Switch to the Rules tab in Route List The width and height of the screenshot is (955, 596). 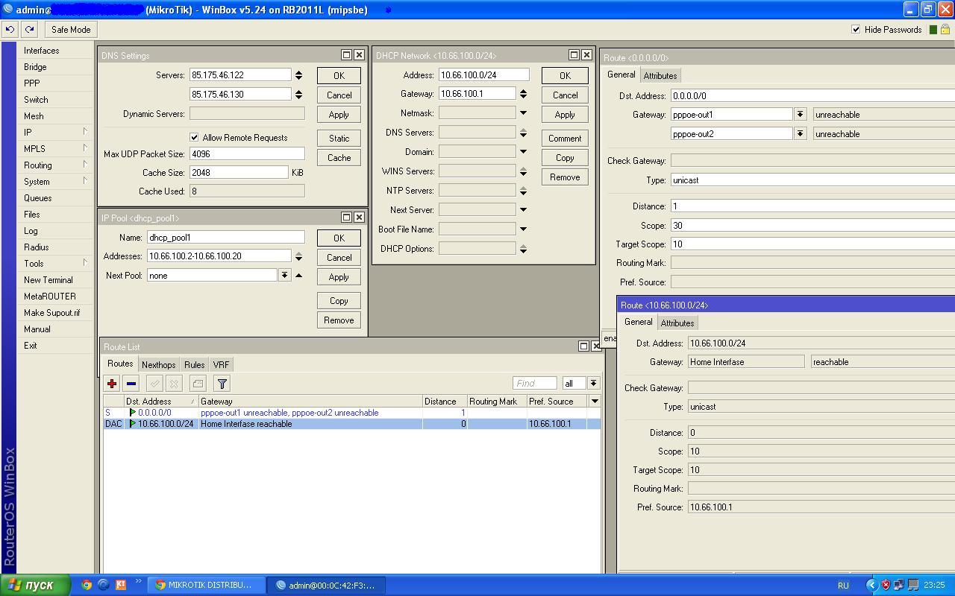click(x=195, y=365)
